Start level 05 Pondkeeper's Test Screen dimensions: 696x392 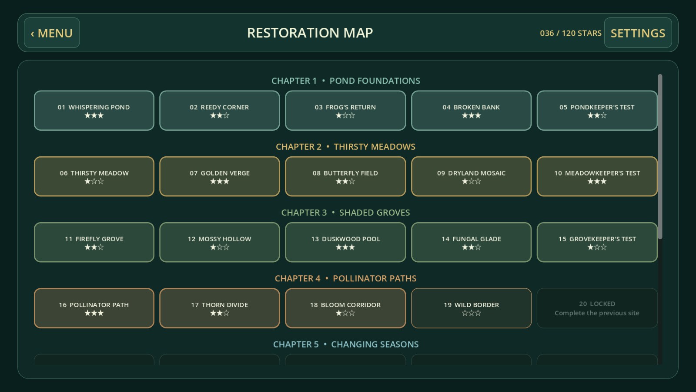597,111
